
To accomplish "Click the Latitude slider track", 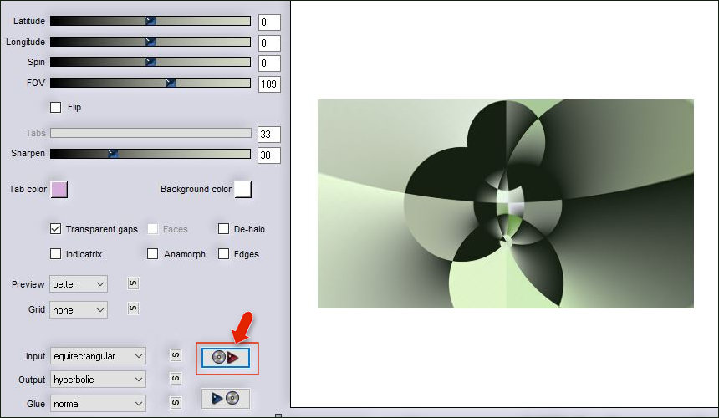I will pos(150,21).
